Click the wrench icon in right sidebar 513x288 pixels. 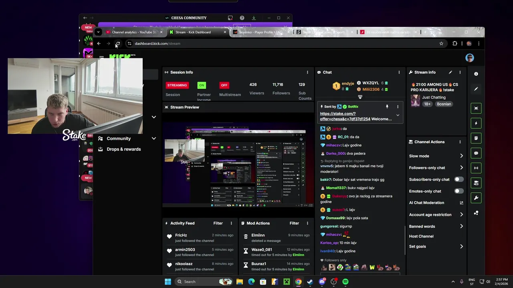pyautogui.click(x=476, y=198)
